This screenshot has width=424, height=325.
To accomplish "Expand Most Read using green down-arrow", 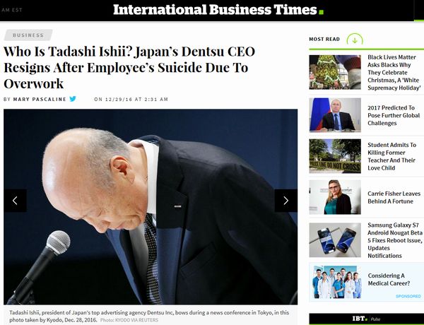I will click(x=355, y=40).
